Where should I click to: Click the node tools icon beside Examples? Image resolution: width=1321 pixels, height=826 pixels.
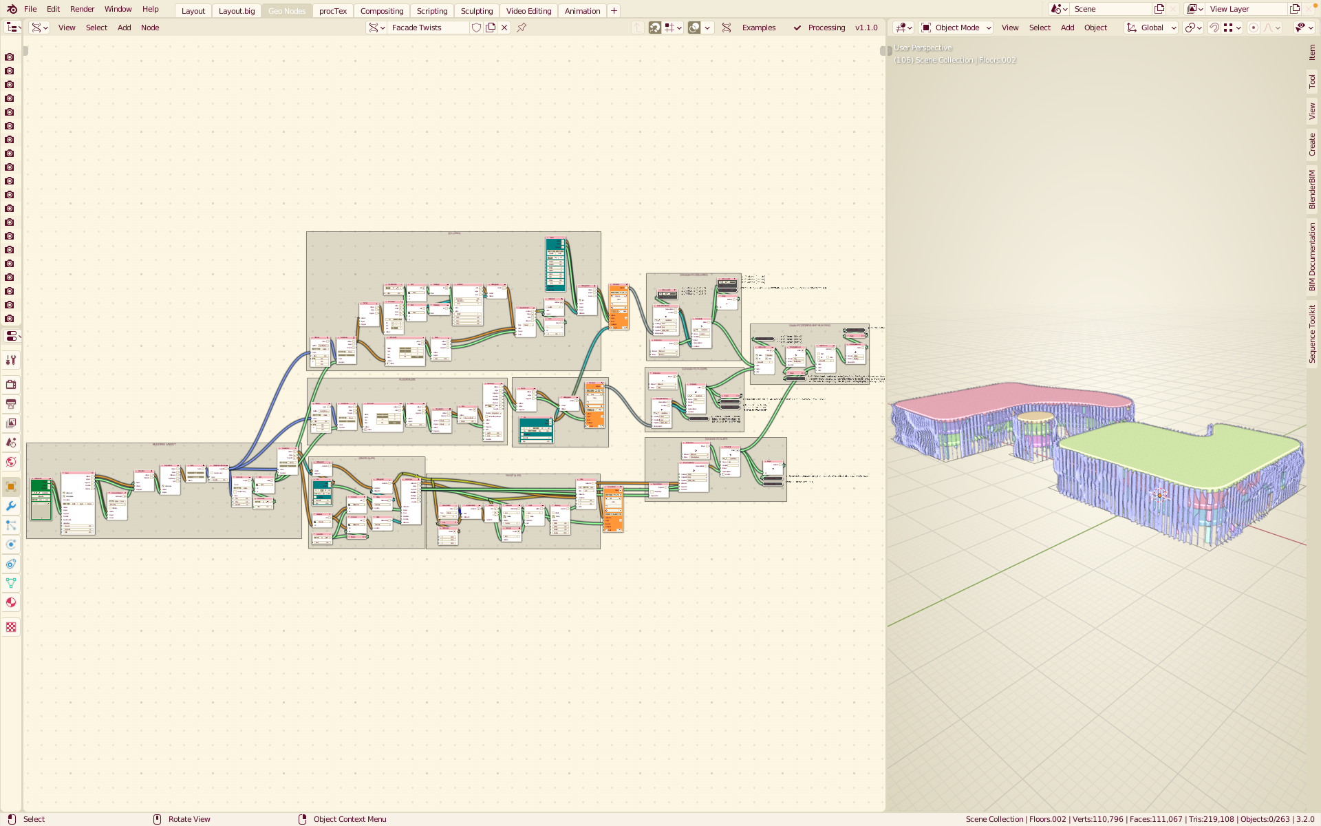727,28
